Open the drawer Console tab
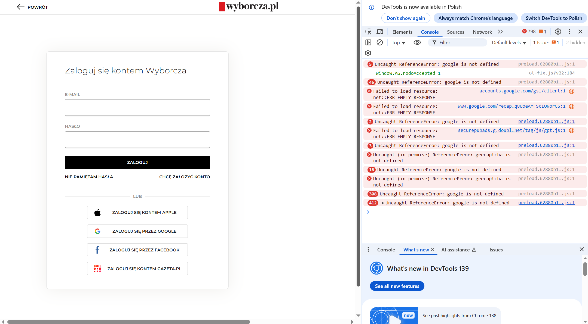 pos(386,250)
